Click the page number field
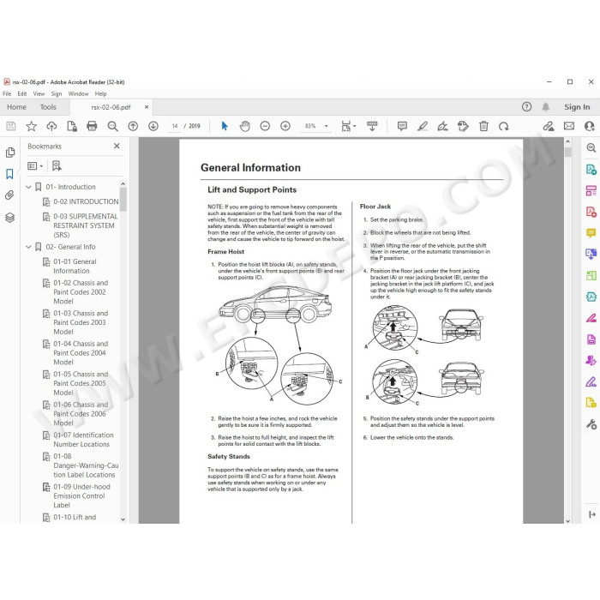This screenshot has height=600, width=600. (x=175, y=126)
